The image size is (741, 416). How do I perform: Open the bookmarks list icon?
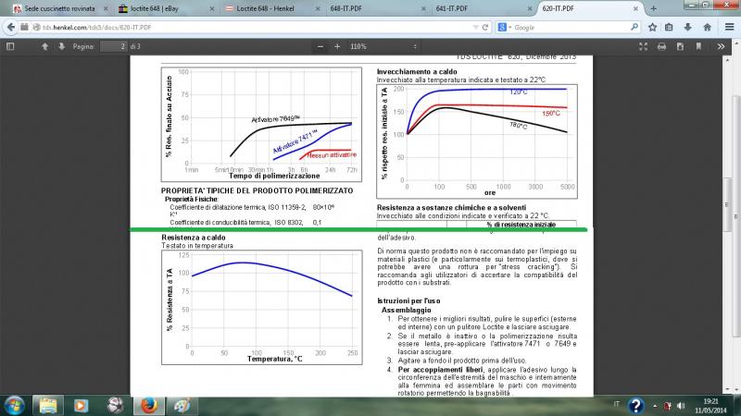(669, 28)
